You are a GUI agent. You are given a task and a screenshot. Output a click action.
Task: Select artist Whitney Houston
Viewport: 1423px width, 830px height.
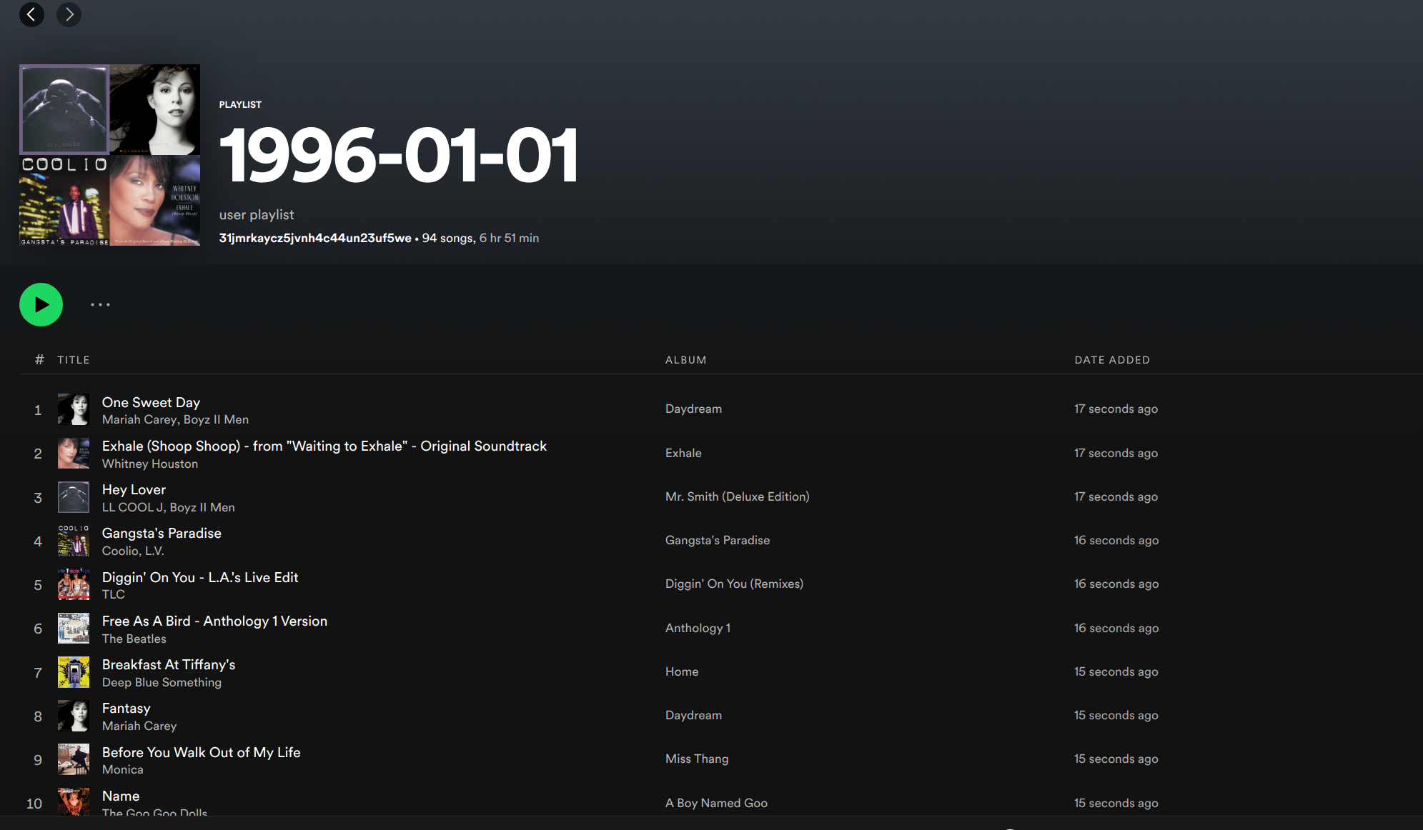click(x=149, y=464)
